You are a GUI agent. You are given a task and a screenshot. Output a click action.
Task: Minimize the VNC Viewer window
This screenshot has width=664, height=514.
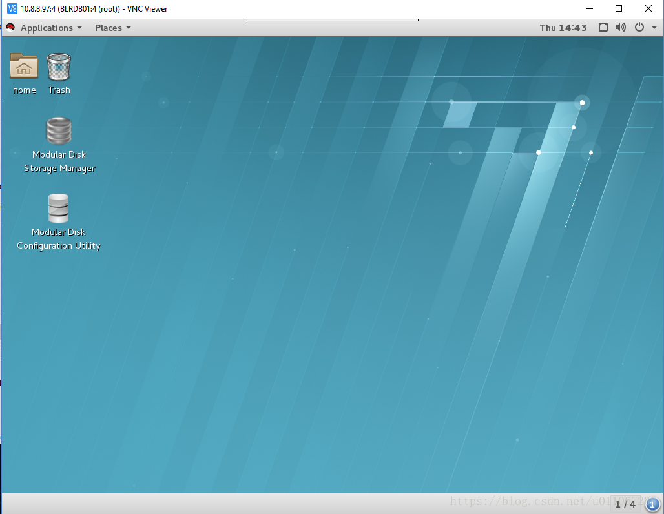tap(590, 8)
